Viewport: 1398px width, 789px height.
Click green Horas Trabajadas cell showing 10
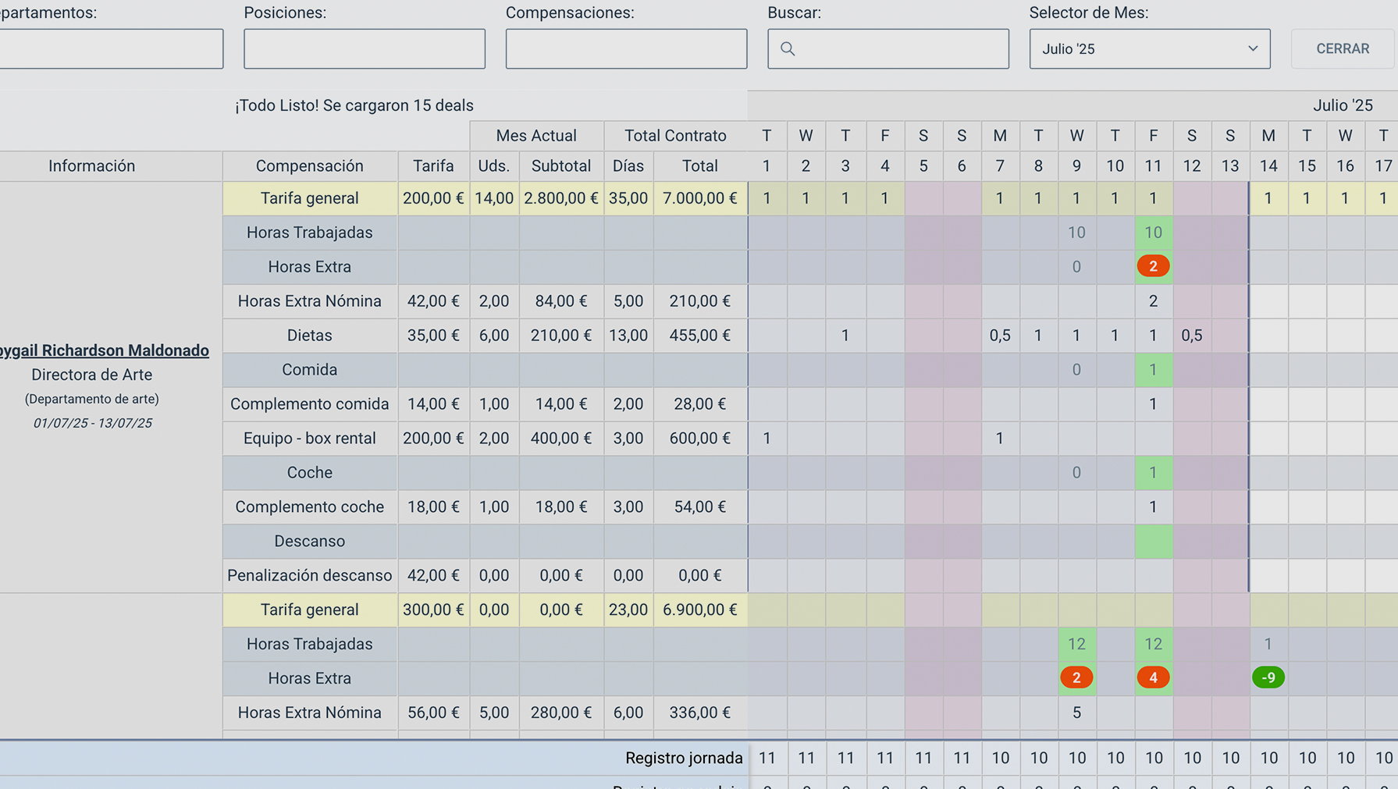point(1153,233)
